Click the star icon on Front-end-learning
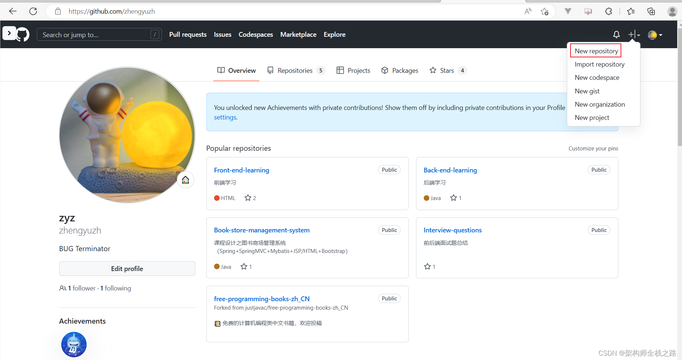This screenshot has width=682, height=360. pos(248,198)
